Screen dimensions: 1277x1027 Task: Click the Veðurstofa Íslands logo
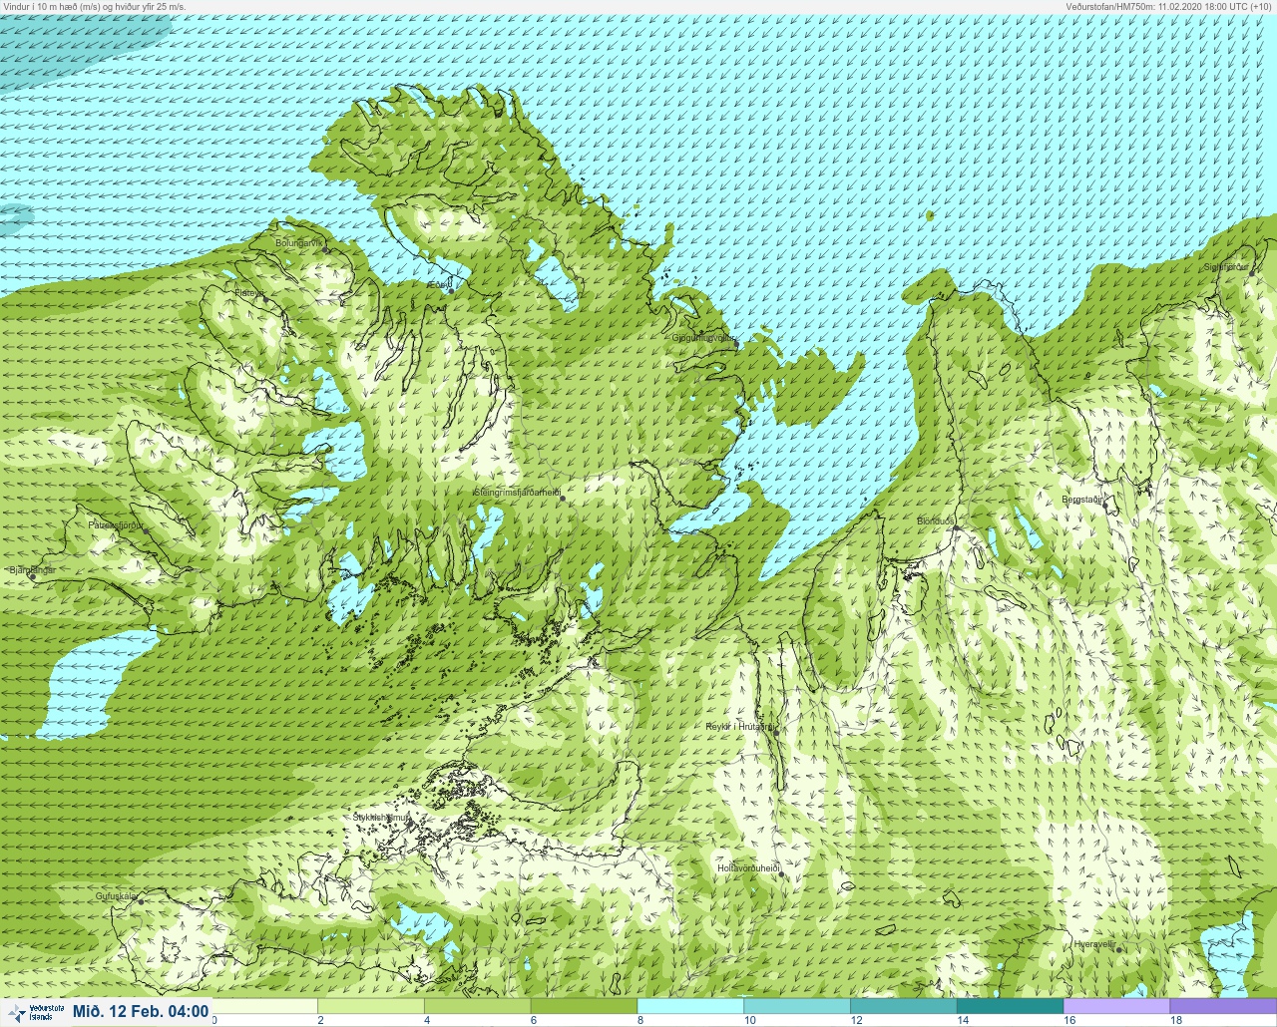[x=34, y=1012]
